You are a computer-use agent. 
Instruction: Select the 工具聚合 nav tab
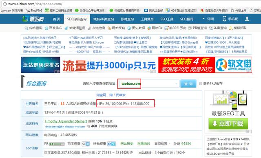coord(147,19)
